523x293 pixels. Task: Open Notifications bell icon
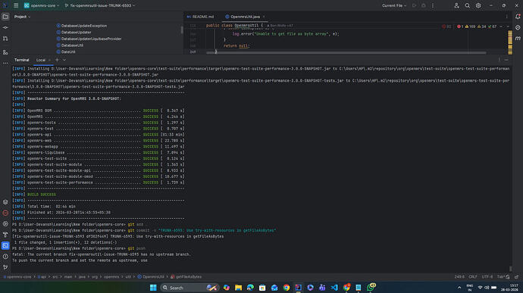518,17
